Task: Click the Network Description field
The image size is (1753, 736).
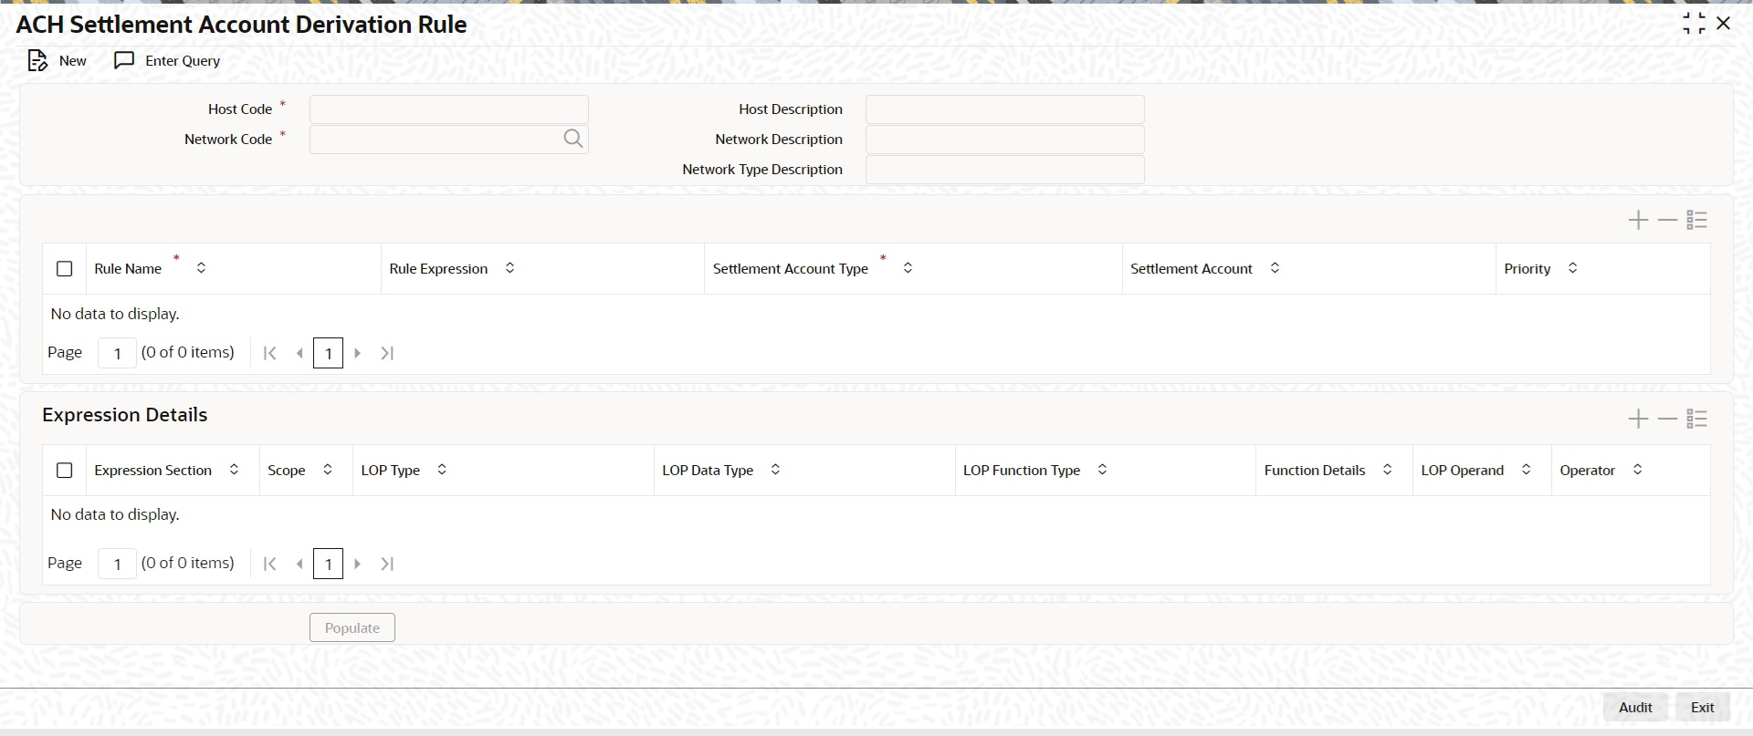Action: (1005, 140)
